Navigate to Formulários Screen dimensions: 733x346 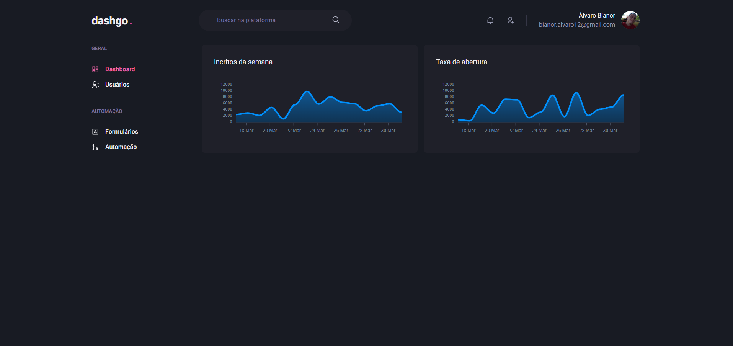pyautogui.click(x=121, y=132)
